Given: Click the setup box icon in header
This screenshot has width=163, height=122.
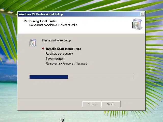Looking at the screenshot, I should click(137, 24).
